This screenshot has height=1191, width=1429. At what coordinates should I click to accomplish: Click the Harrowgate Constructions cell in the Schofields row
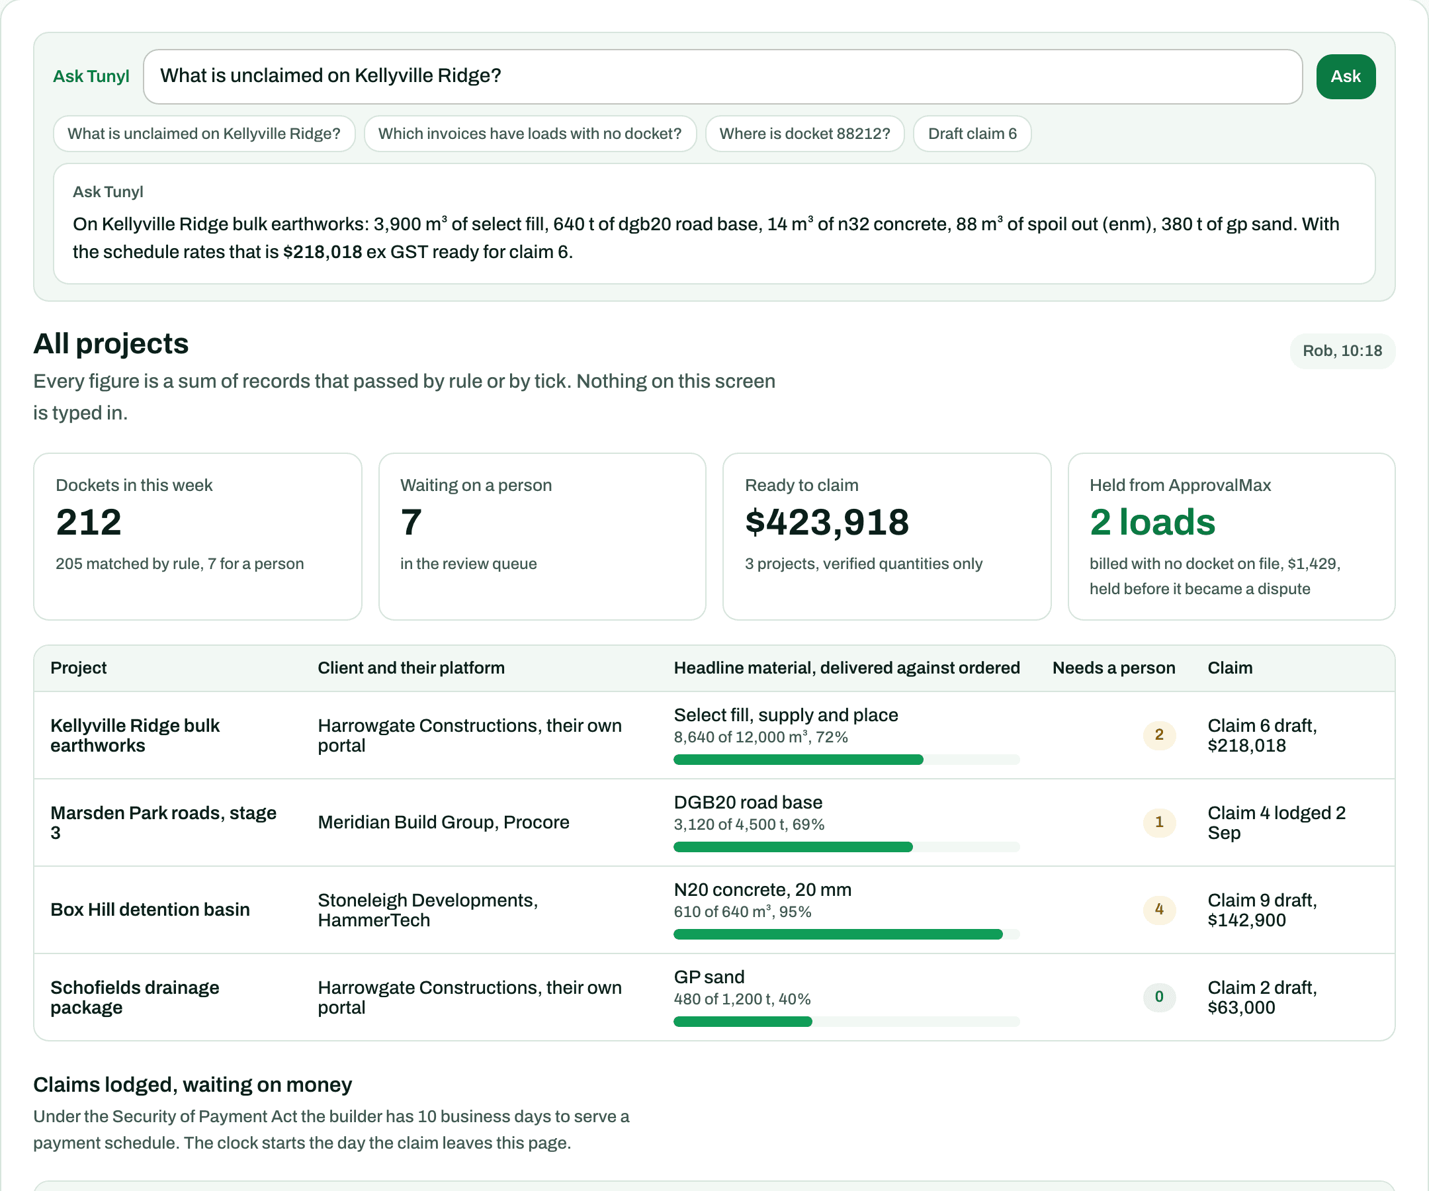point(470,998)
